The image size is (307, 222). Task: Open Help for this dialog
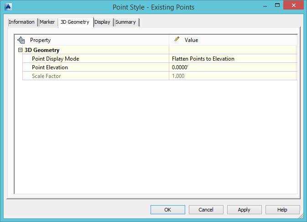(x=282, y=210)
